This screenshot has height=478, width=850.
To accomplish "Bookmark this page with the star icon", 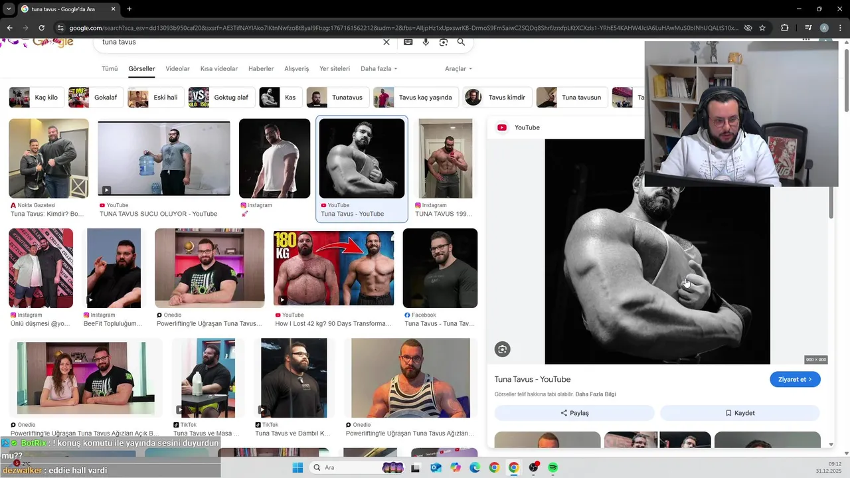I will click(x=762, y=28).
